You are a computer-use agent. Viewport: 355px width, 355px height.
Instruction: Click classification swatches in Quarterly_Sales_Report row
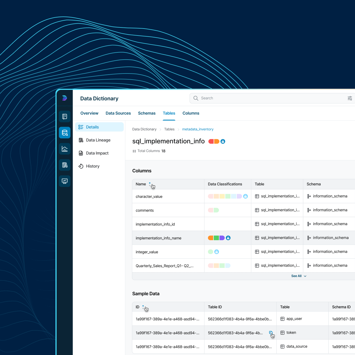219,266
